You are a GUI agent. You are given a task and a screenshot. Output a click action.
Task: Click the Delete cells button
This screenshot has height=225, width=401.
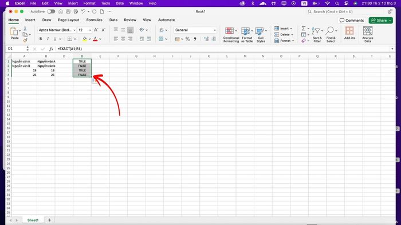tap(284, 35)
